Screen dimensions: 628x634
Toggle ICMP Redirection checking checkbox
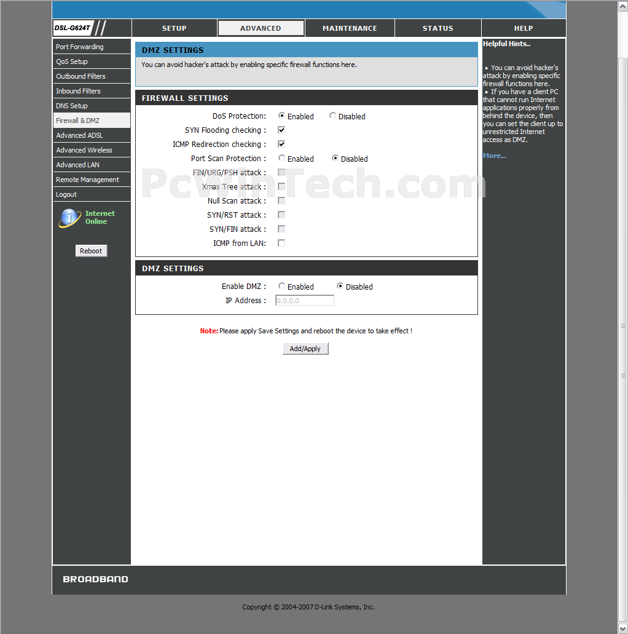click(x=281, y=144)
